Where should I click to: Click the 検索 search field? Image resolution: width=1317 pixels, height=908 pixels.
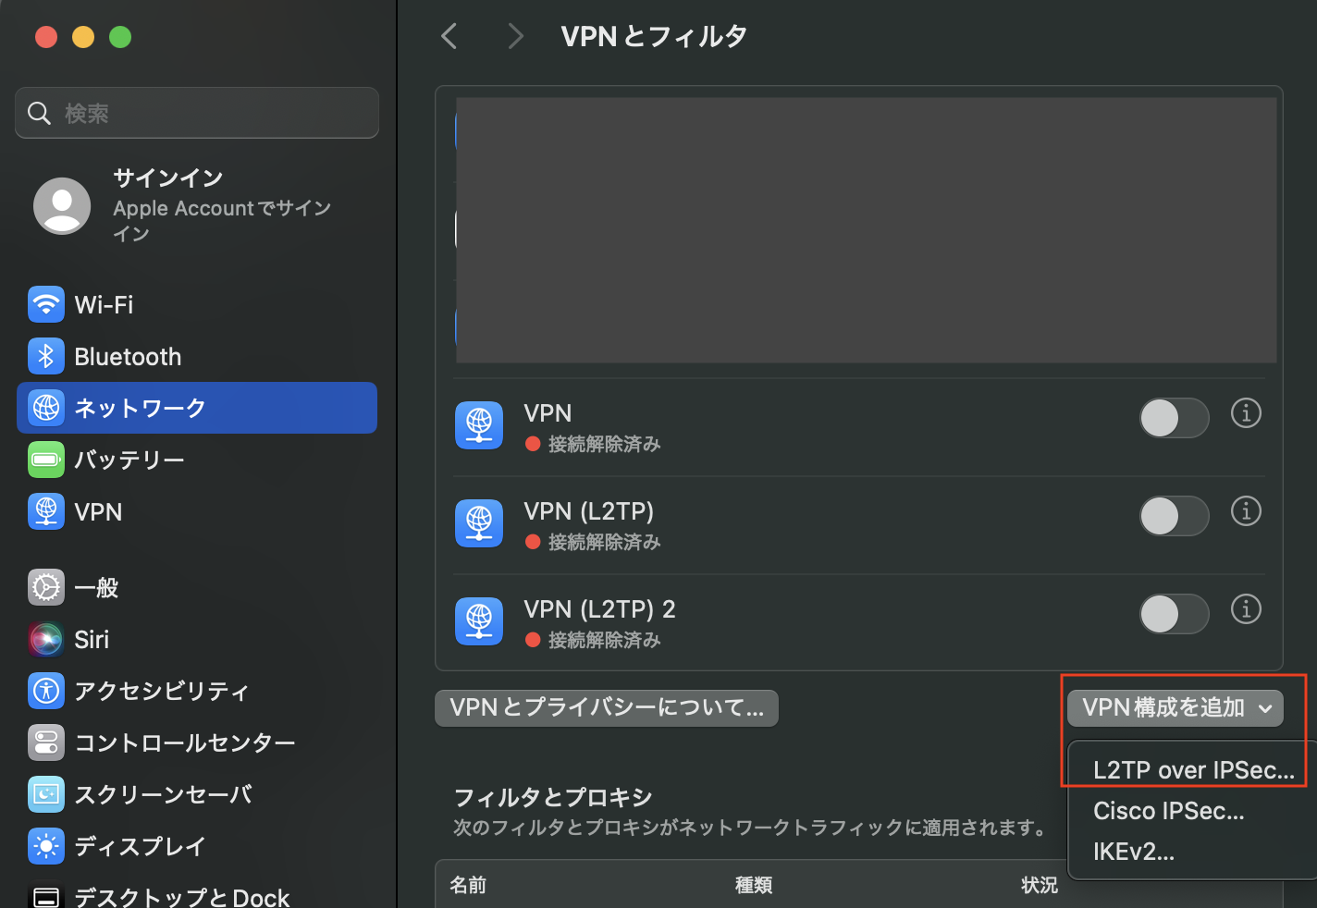197,113
